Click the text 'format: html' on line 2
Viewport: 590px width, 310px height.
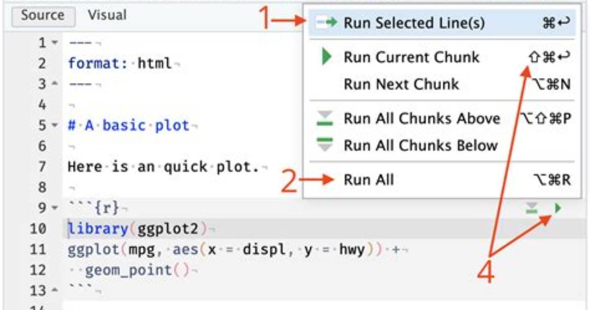[x=120, y=63]
